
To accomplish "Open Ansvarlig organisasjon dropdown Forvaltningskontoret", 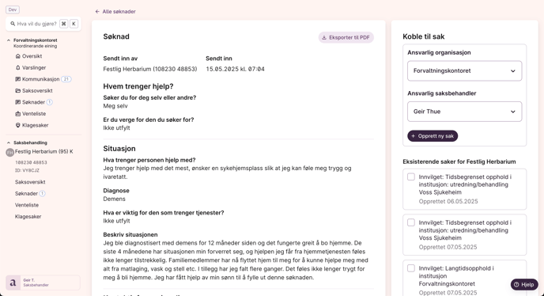I will [465, 71].
